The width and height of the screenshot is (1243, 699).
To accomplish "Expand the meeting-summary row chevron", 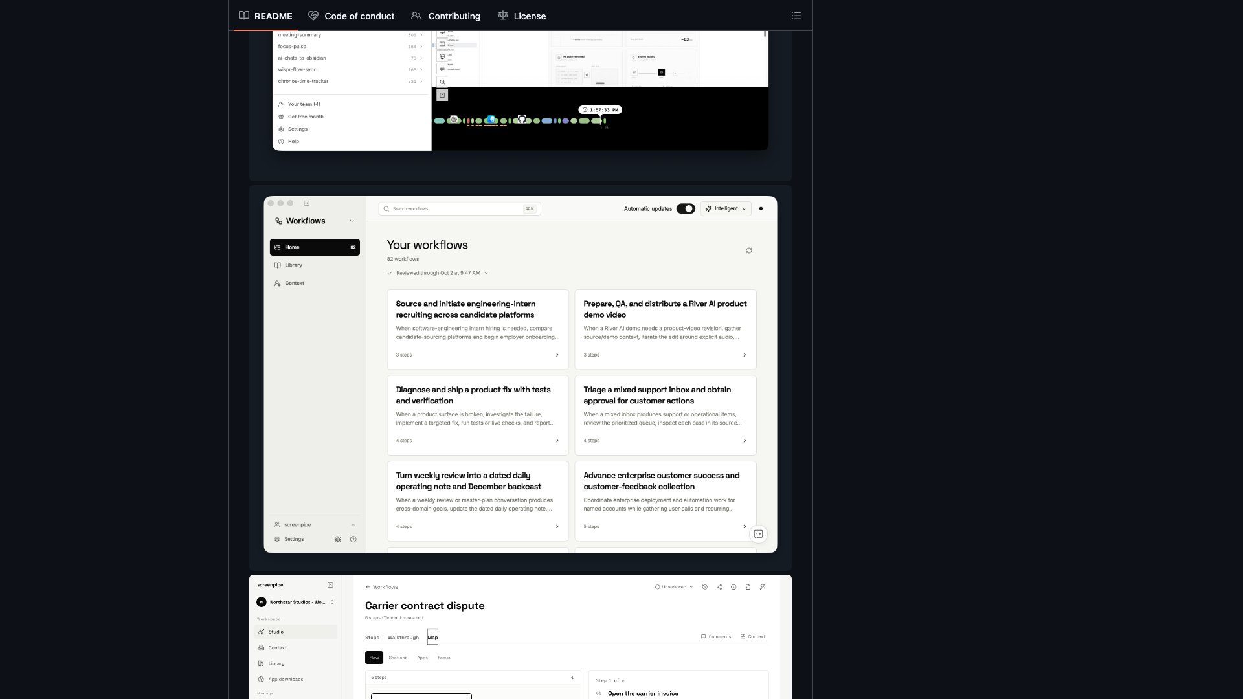I will 421,35.
